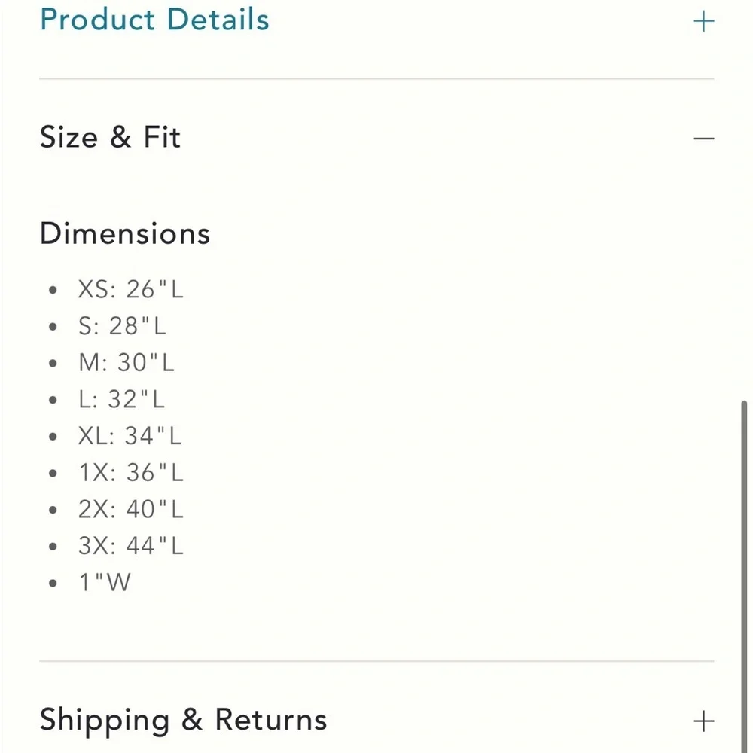Click the vertical scrollbar thumb
753x753 pixels.
tap(744, 575)
